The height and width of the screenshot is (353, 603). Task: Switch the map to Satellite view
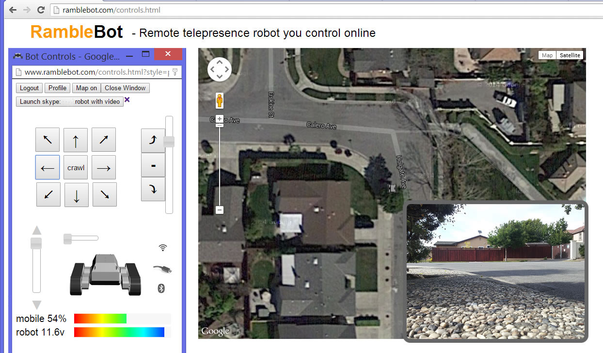(x=570, y=55)
